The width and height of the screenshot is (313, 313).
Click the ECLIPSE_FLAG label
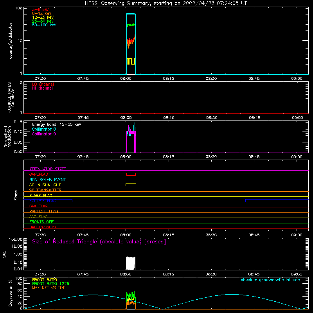tap(43, 201)
